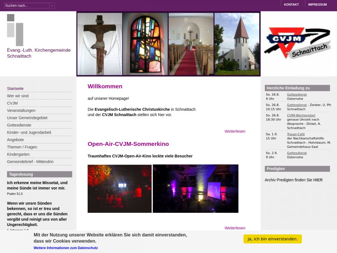Click Weiterlesen under the Willkommen section
The image size is (337, 253).
point(235,131)
